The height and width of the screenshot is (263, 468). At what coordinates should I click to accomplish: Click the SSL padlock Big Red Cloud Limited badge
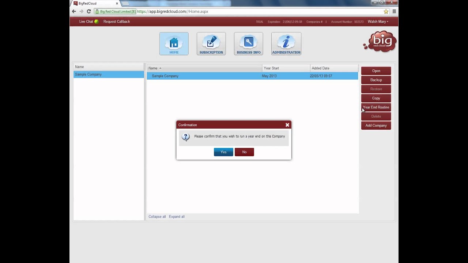[x=115, y=11]
